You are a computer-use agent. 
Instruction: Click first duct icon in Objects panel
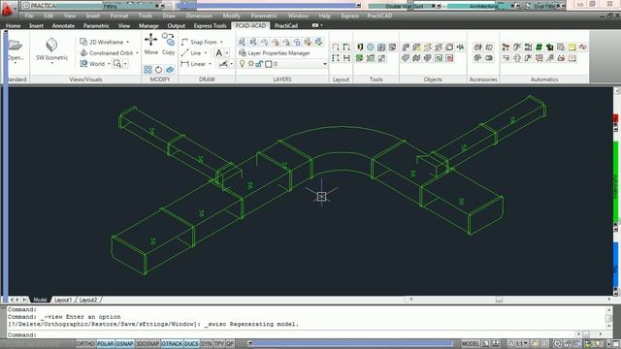coord(406,48)
